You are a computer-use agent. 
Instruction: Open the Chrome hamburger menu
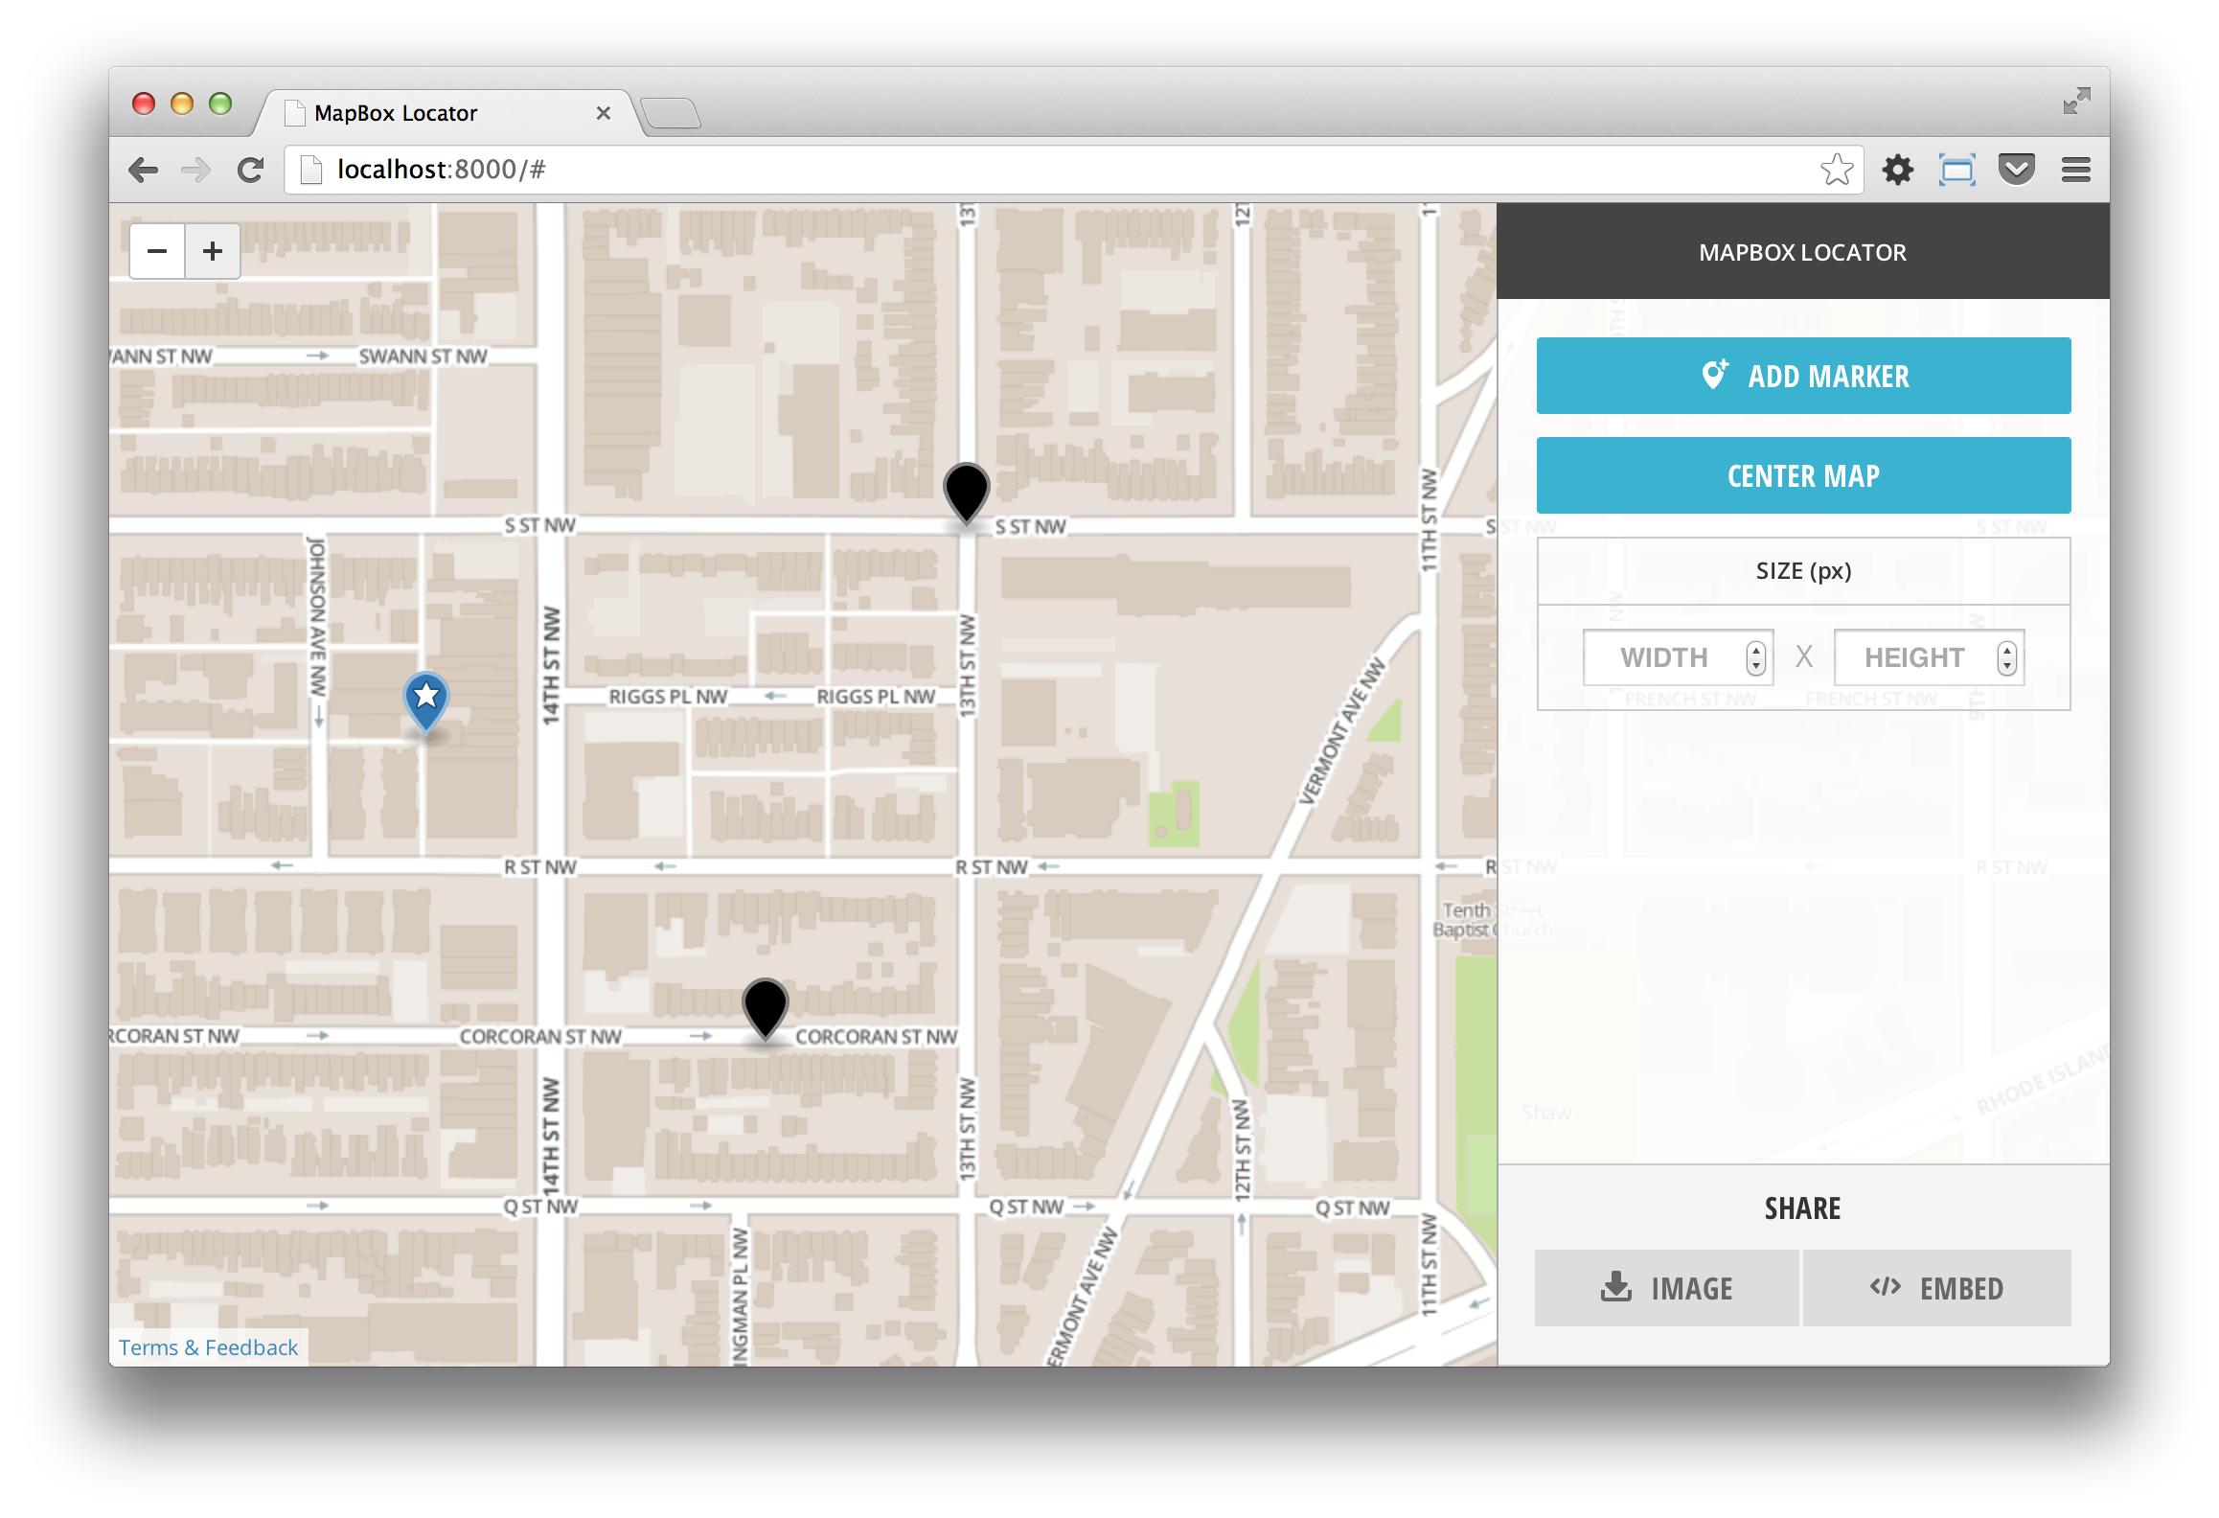(2075, 171)
